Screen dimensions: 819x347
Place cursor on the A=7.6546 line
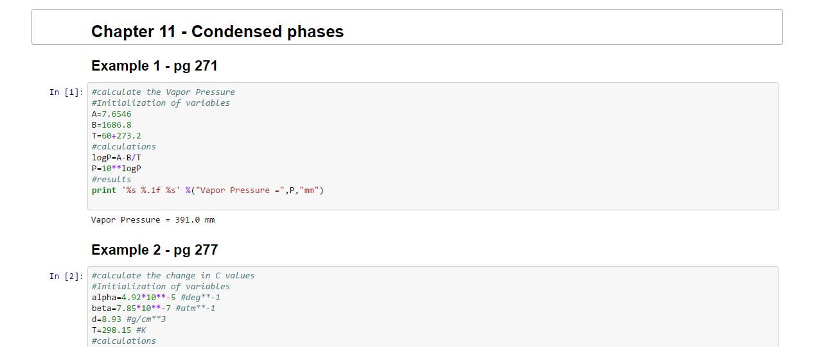112,114
